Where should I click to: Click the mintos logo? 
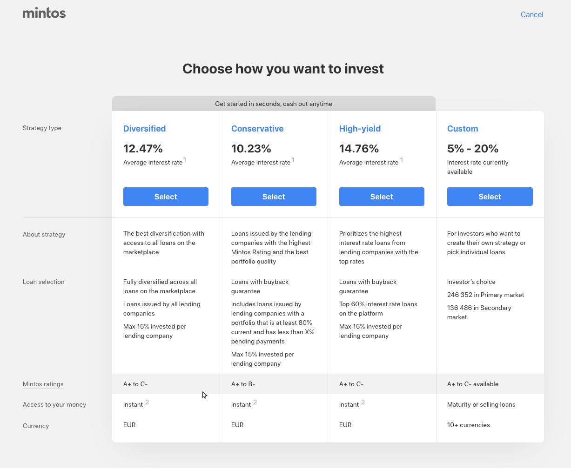click(x=44, y=13)
